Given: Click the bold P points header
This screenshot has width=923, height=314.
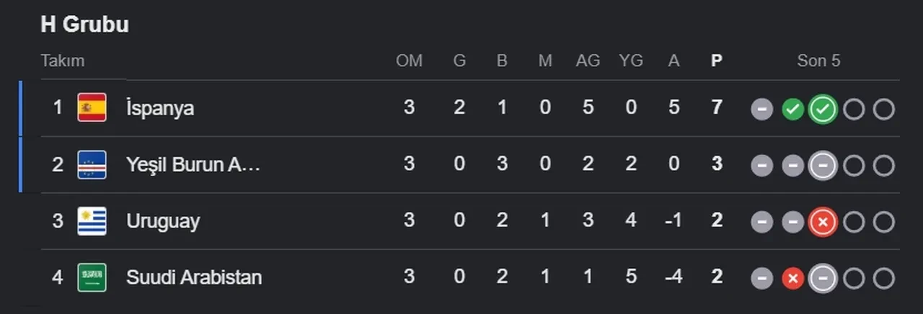Looking at the screenshot, I should click(716, 61).
